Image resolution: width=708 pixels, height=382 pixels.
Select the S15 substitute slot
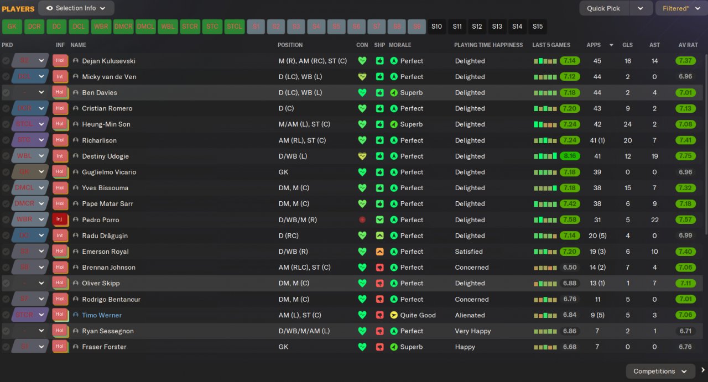tap(537, 27)
